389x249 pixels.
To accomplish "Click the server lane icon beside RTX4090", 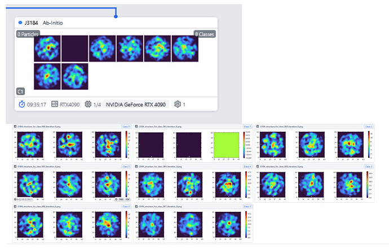I will [x=55, y=104].
